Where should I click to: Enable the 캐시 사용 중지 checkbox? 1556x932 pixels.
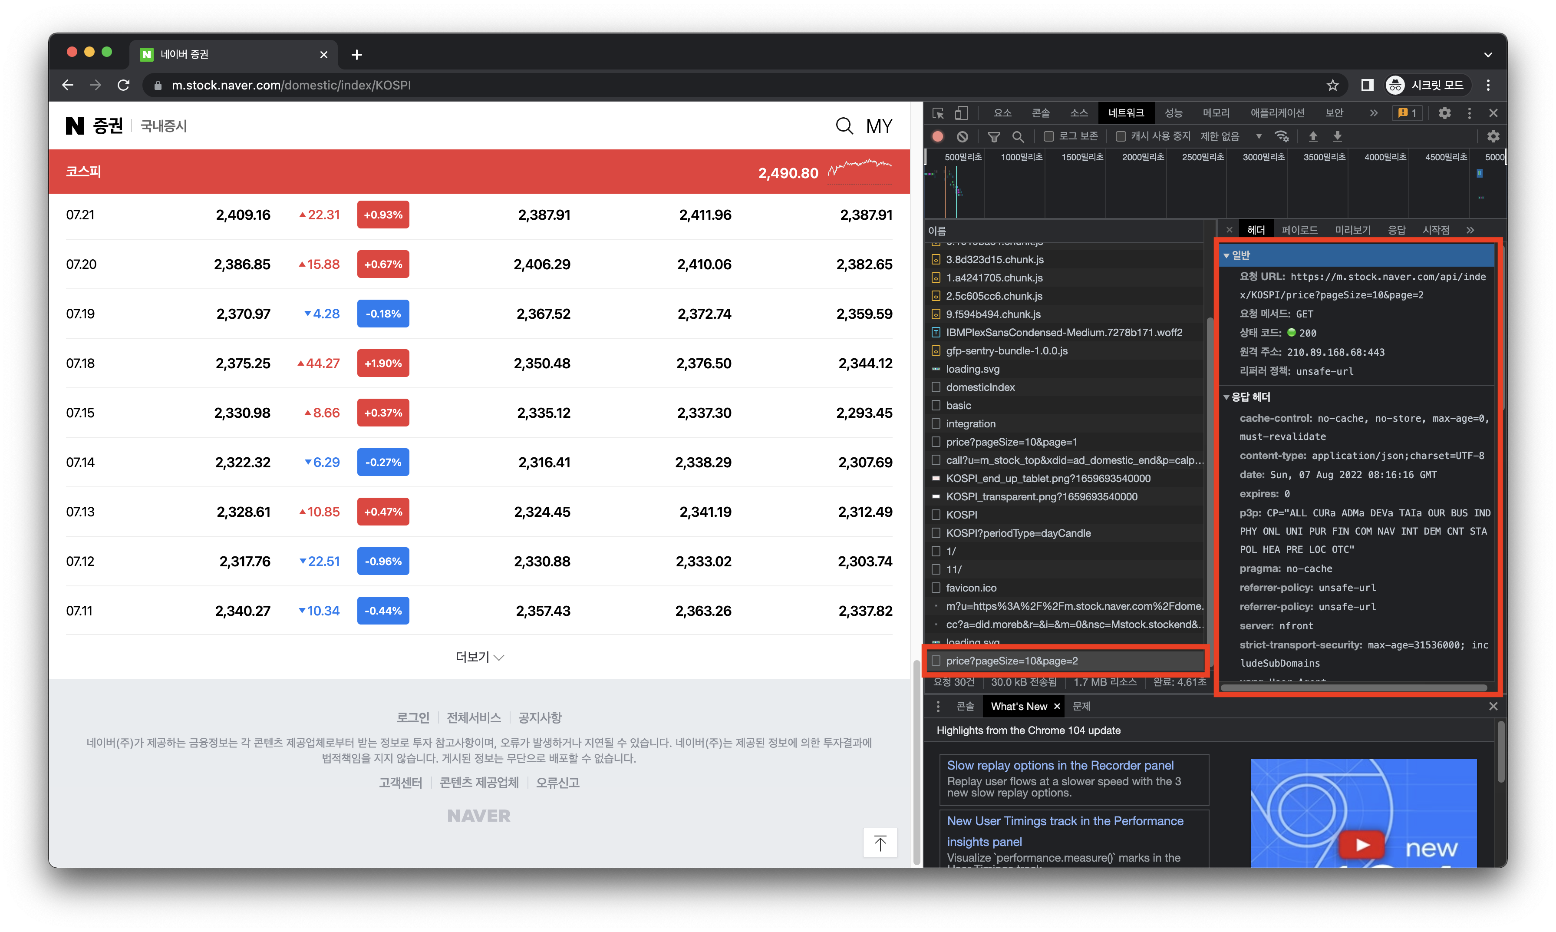coord(1121,136)
